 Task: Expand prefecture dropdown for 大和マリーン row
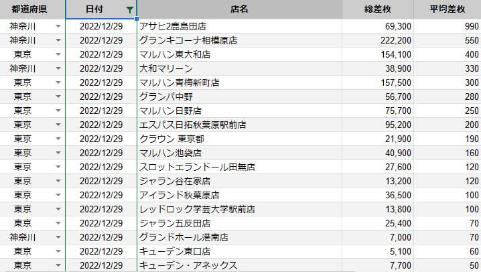pyautogui.click(x=58, y=68)
